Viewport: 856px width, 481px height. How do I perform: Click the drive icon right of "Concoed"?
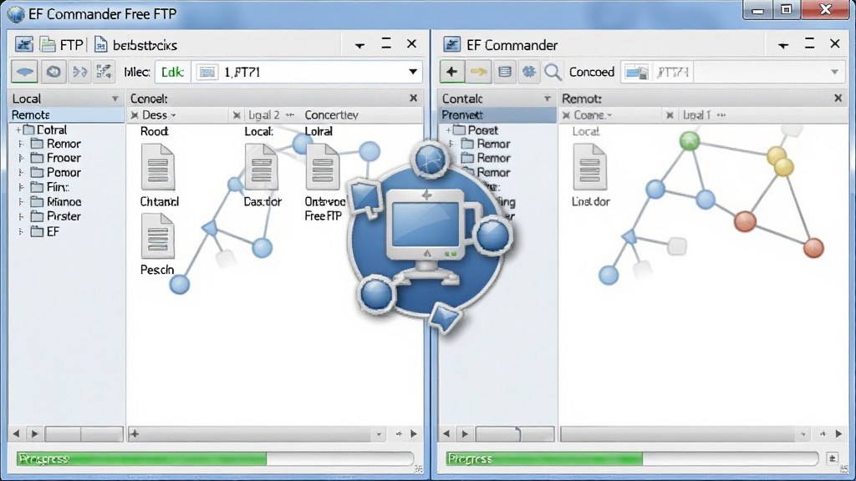[636, 72]
